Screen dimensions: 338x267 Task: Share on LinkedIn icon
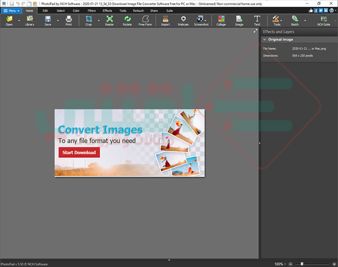click(326, 11)
